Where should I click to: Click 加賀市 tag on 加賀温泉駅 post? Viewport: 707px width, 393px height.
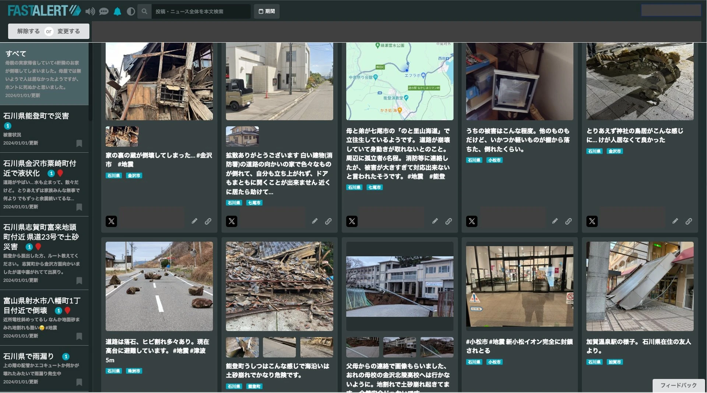point(615,362)
